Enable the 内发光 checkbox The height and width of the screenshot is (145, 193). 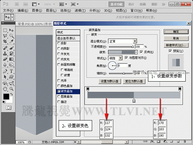[x=59, y=59]
